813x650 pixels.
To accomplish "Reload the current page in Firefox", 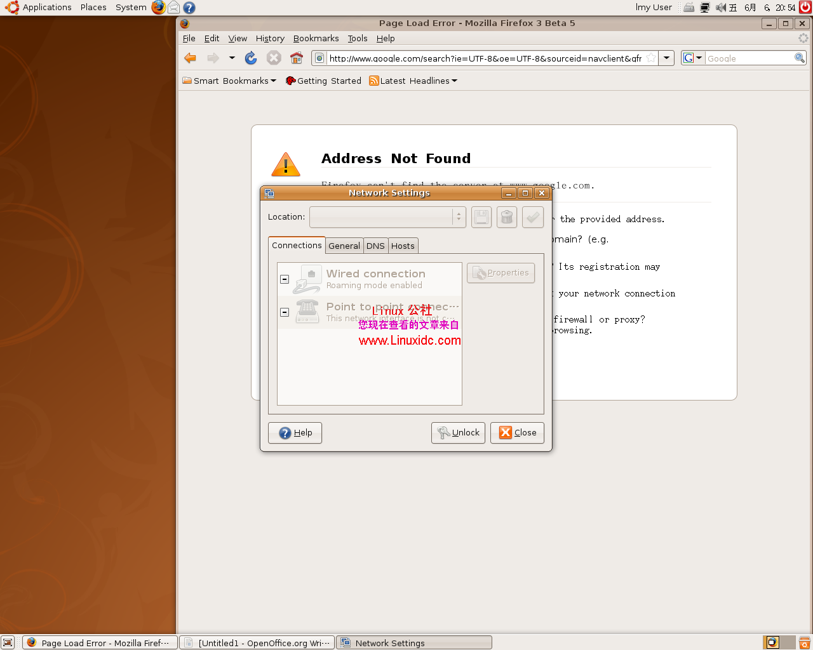I will (250, 58).
